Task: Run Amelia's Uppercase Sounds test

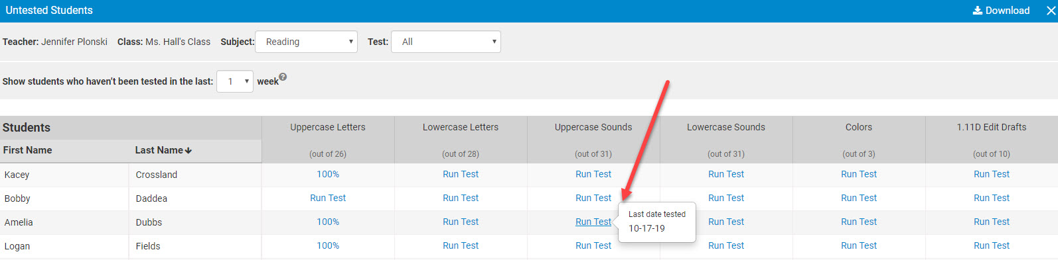Action: tap(593, 222)
